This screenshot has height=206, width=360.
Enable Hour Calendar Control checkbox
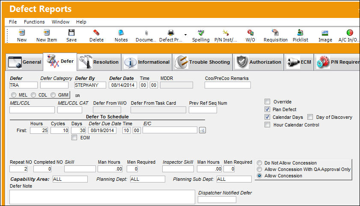tap(267, 125)
